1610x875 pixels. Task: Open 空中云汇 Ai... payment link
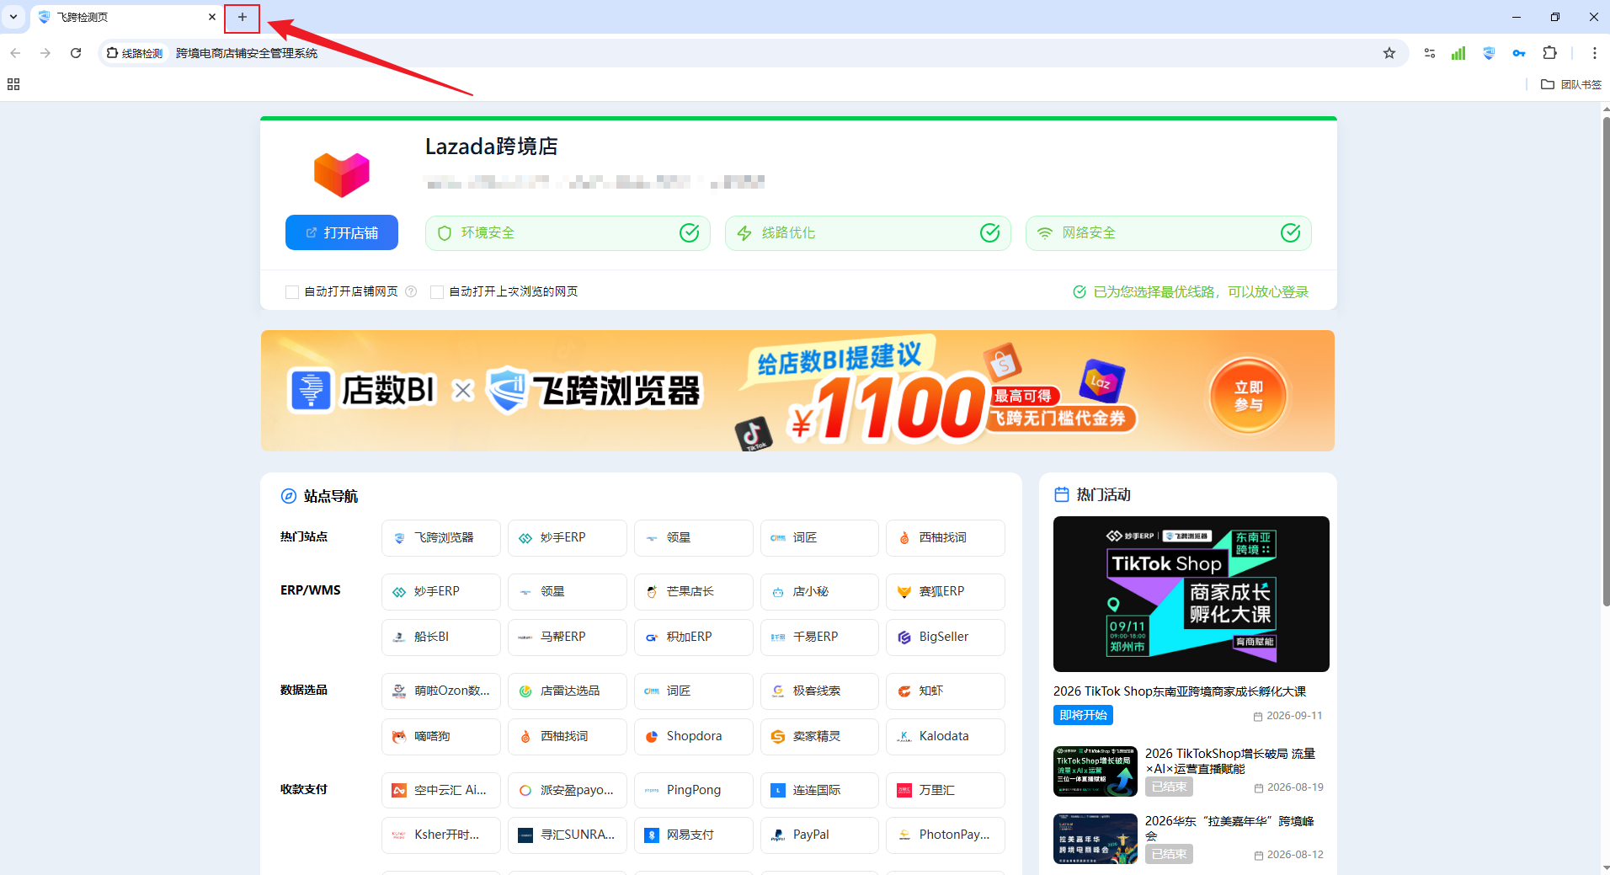(441, 791)
